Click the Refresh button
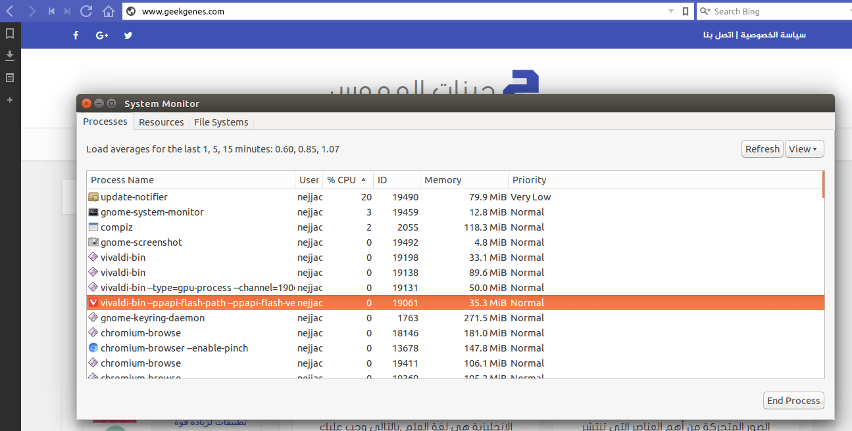The width and height of the screenshot is (852, 431). tap(762, 149)
